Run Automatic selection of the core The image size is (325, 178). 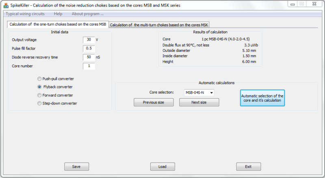[x=262, y=98]
